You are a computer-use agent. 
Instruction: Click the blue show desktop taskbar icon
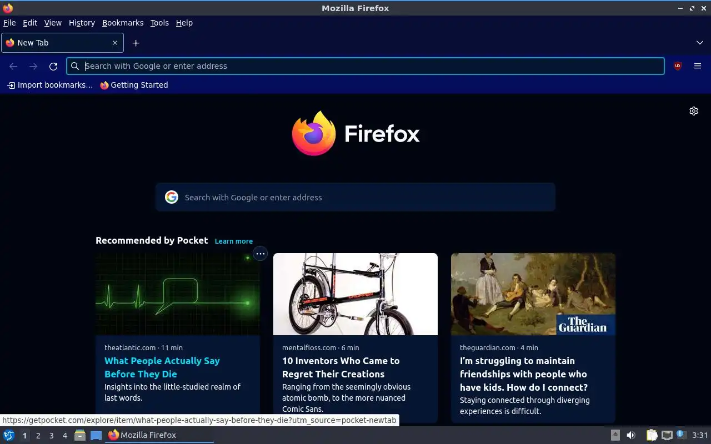click(96, 435)
